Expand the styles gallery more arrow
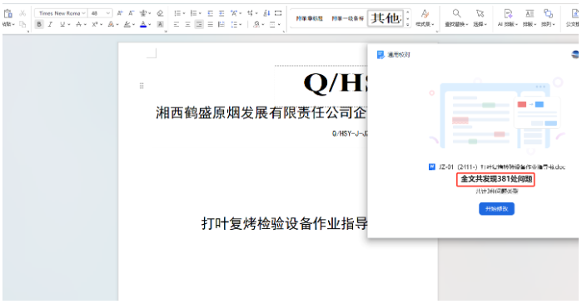The height and width of the screenshot is (304, 582). [x=407, y=24]
